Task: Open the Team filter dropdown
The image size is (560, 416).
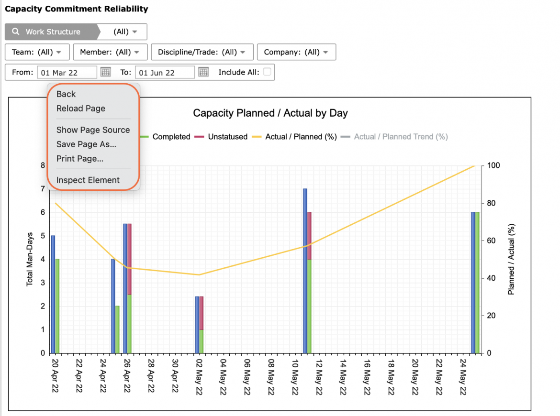Action: tap(37, 52)
